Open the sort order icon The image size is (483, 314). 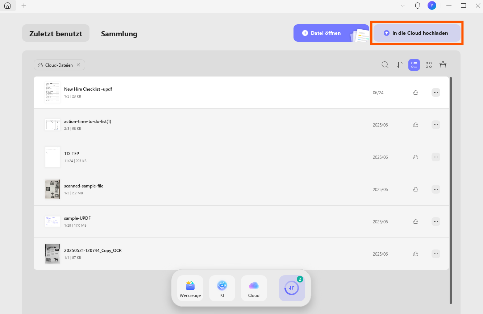click(400, 65)
